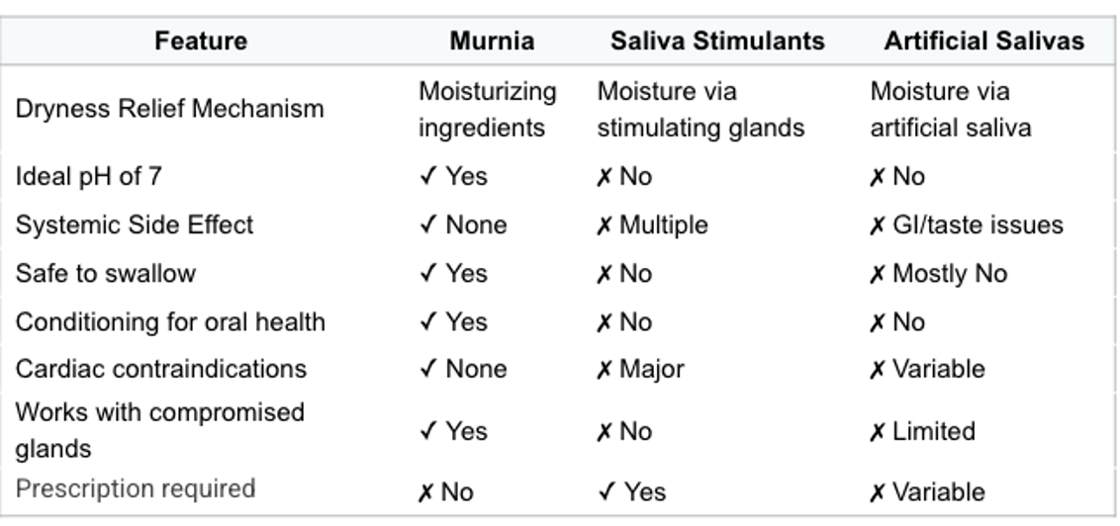This screenshot has width=1120, height=526.
Task: Click the Saliva Stimulants column header
Action: click(x=717, y=42)
